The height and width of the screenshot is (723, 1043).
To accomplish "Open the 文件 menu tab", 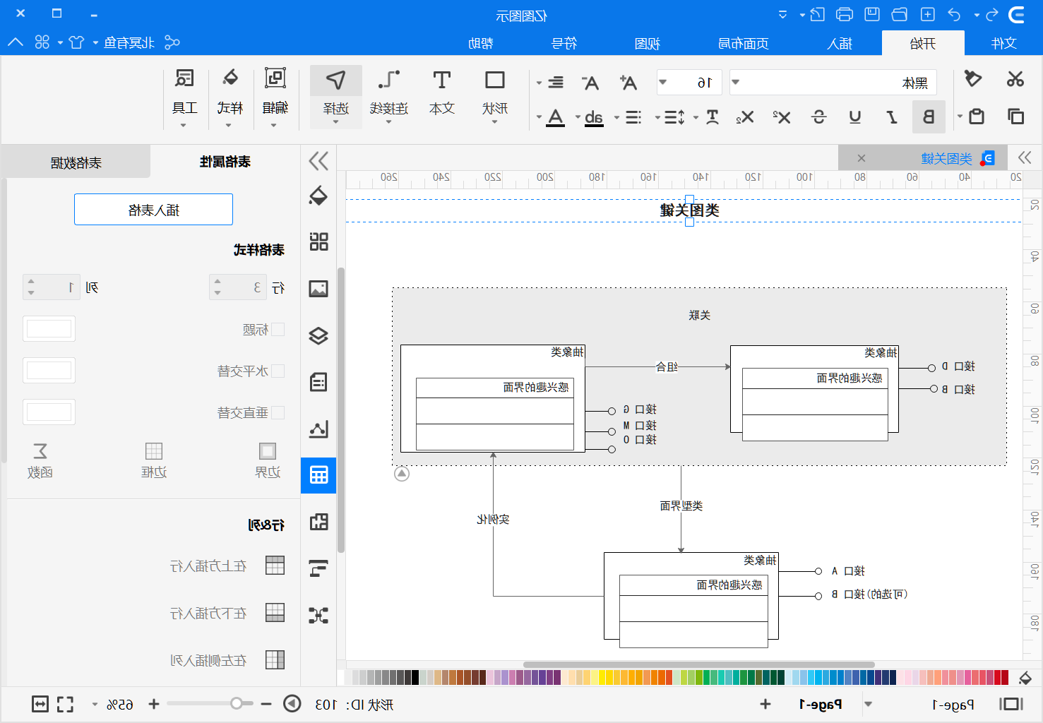I will click(x=1003, y=43).
